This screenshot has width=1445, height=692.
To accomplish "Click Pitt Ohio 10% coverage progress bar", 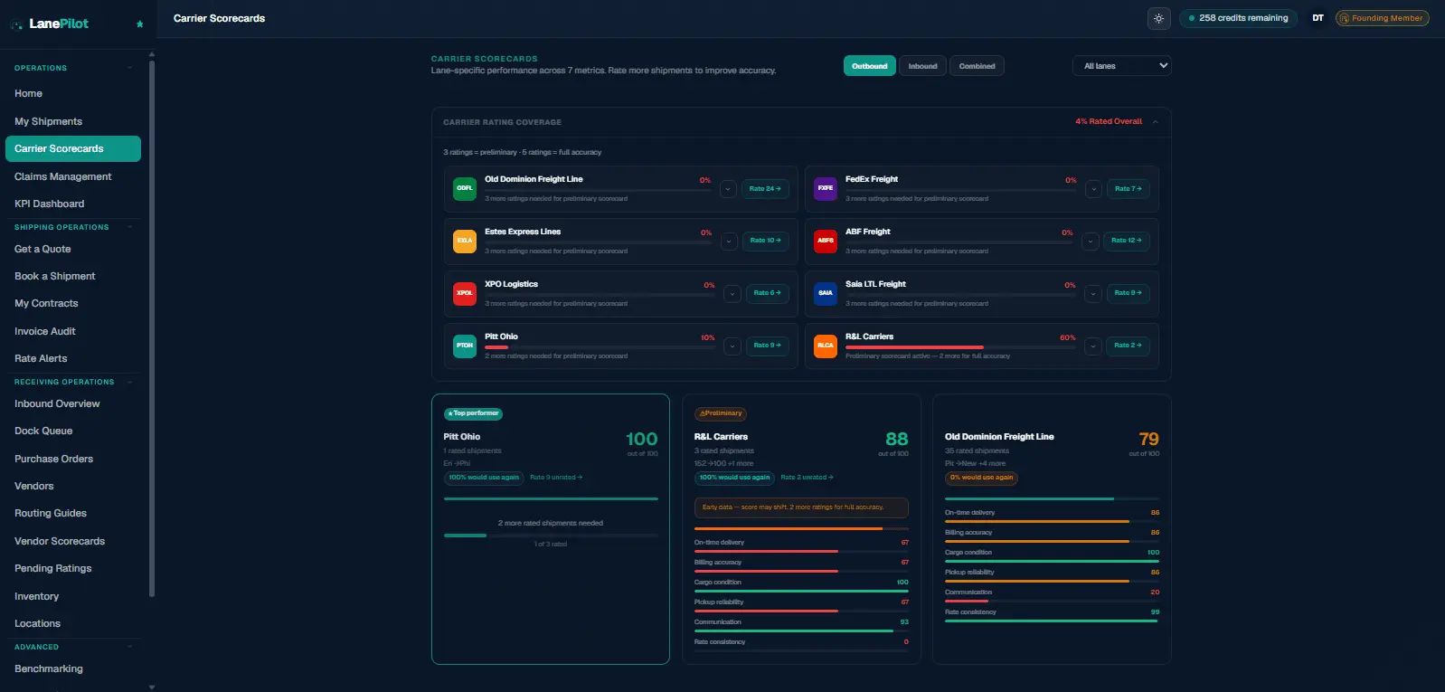I will [x=600, y=347].
